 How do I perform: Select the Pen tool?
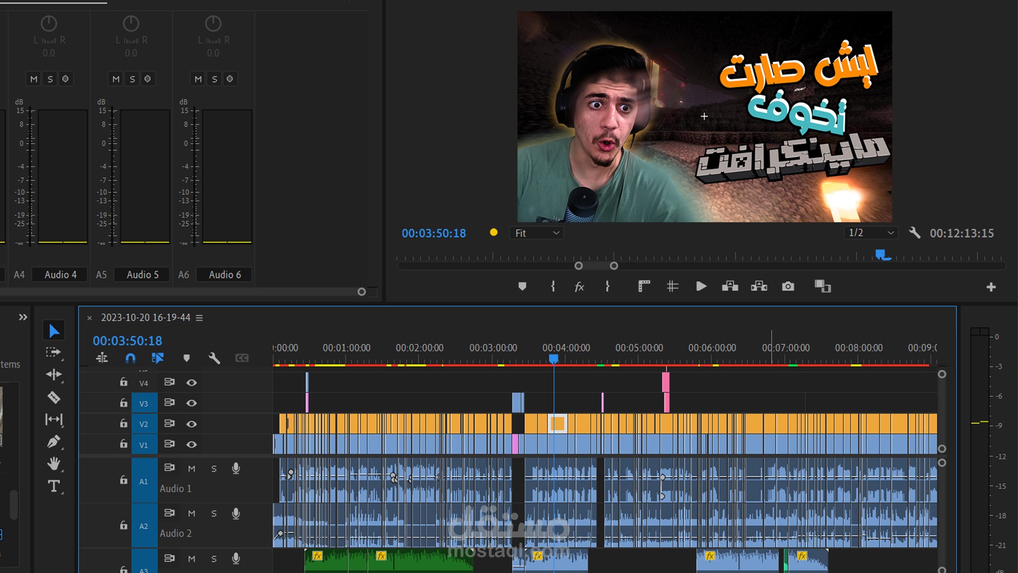(54, 441)
